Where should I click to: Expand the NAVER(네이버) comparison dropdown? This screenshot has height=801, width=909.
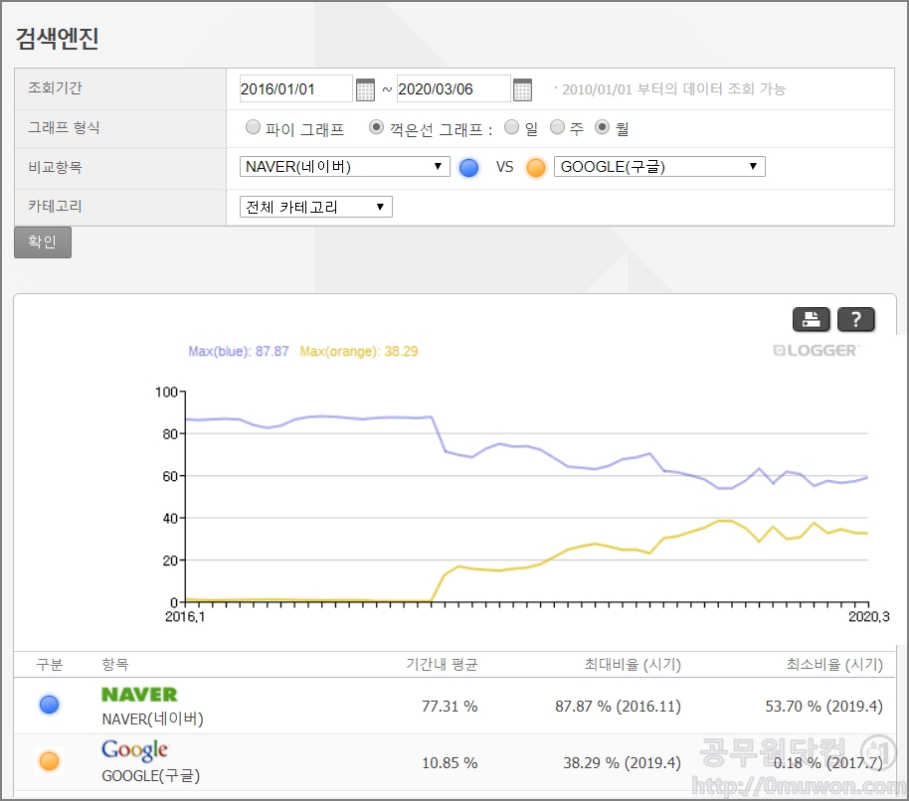[345, 167]
